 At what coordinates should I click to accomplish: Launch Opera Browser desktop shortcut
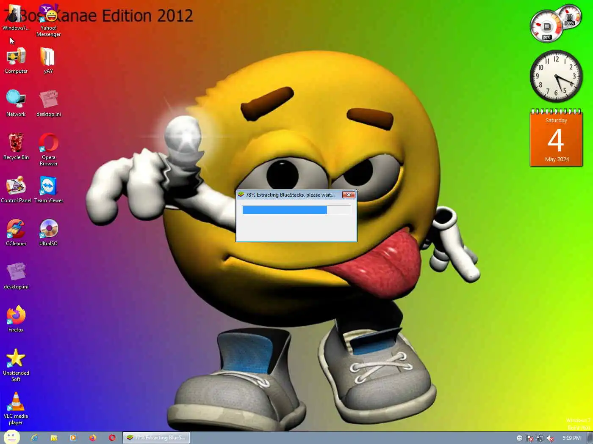point(49,149)
